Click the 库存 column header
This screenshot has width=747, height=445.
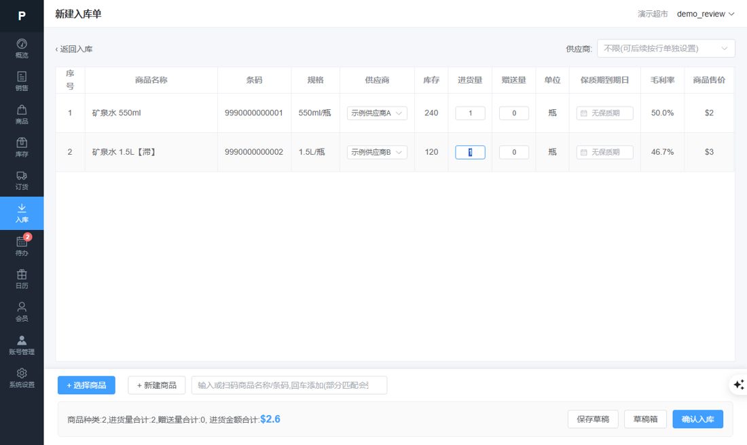click(431, 80)
